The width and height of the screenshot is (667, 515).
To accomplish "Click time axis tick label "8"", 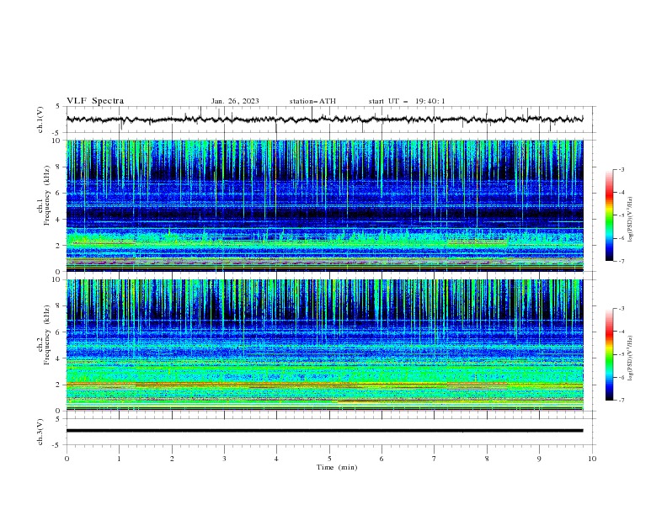I will 487,459.
